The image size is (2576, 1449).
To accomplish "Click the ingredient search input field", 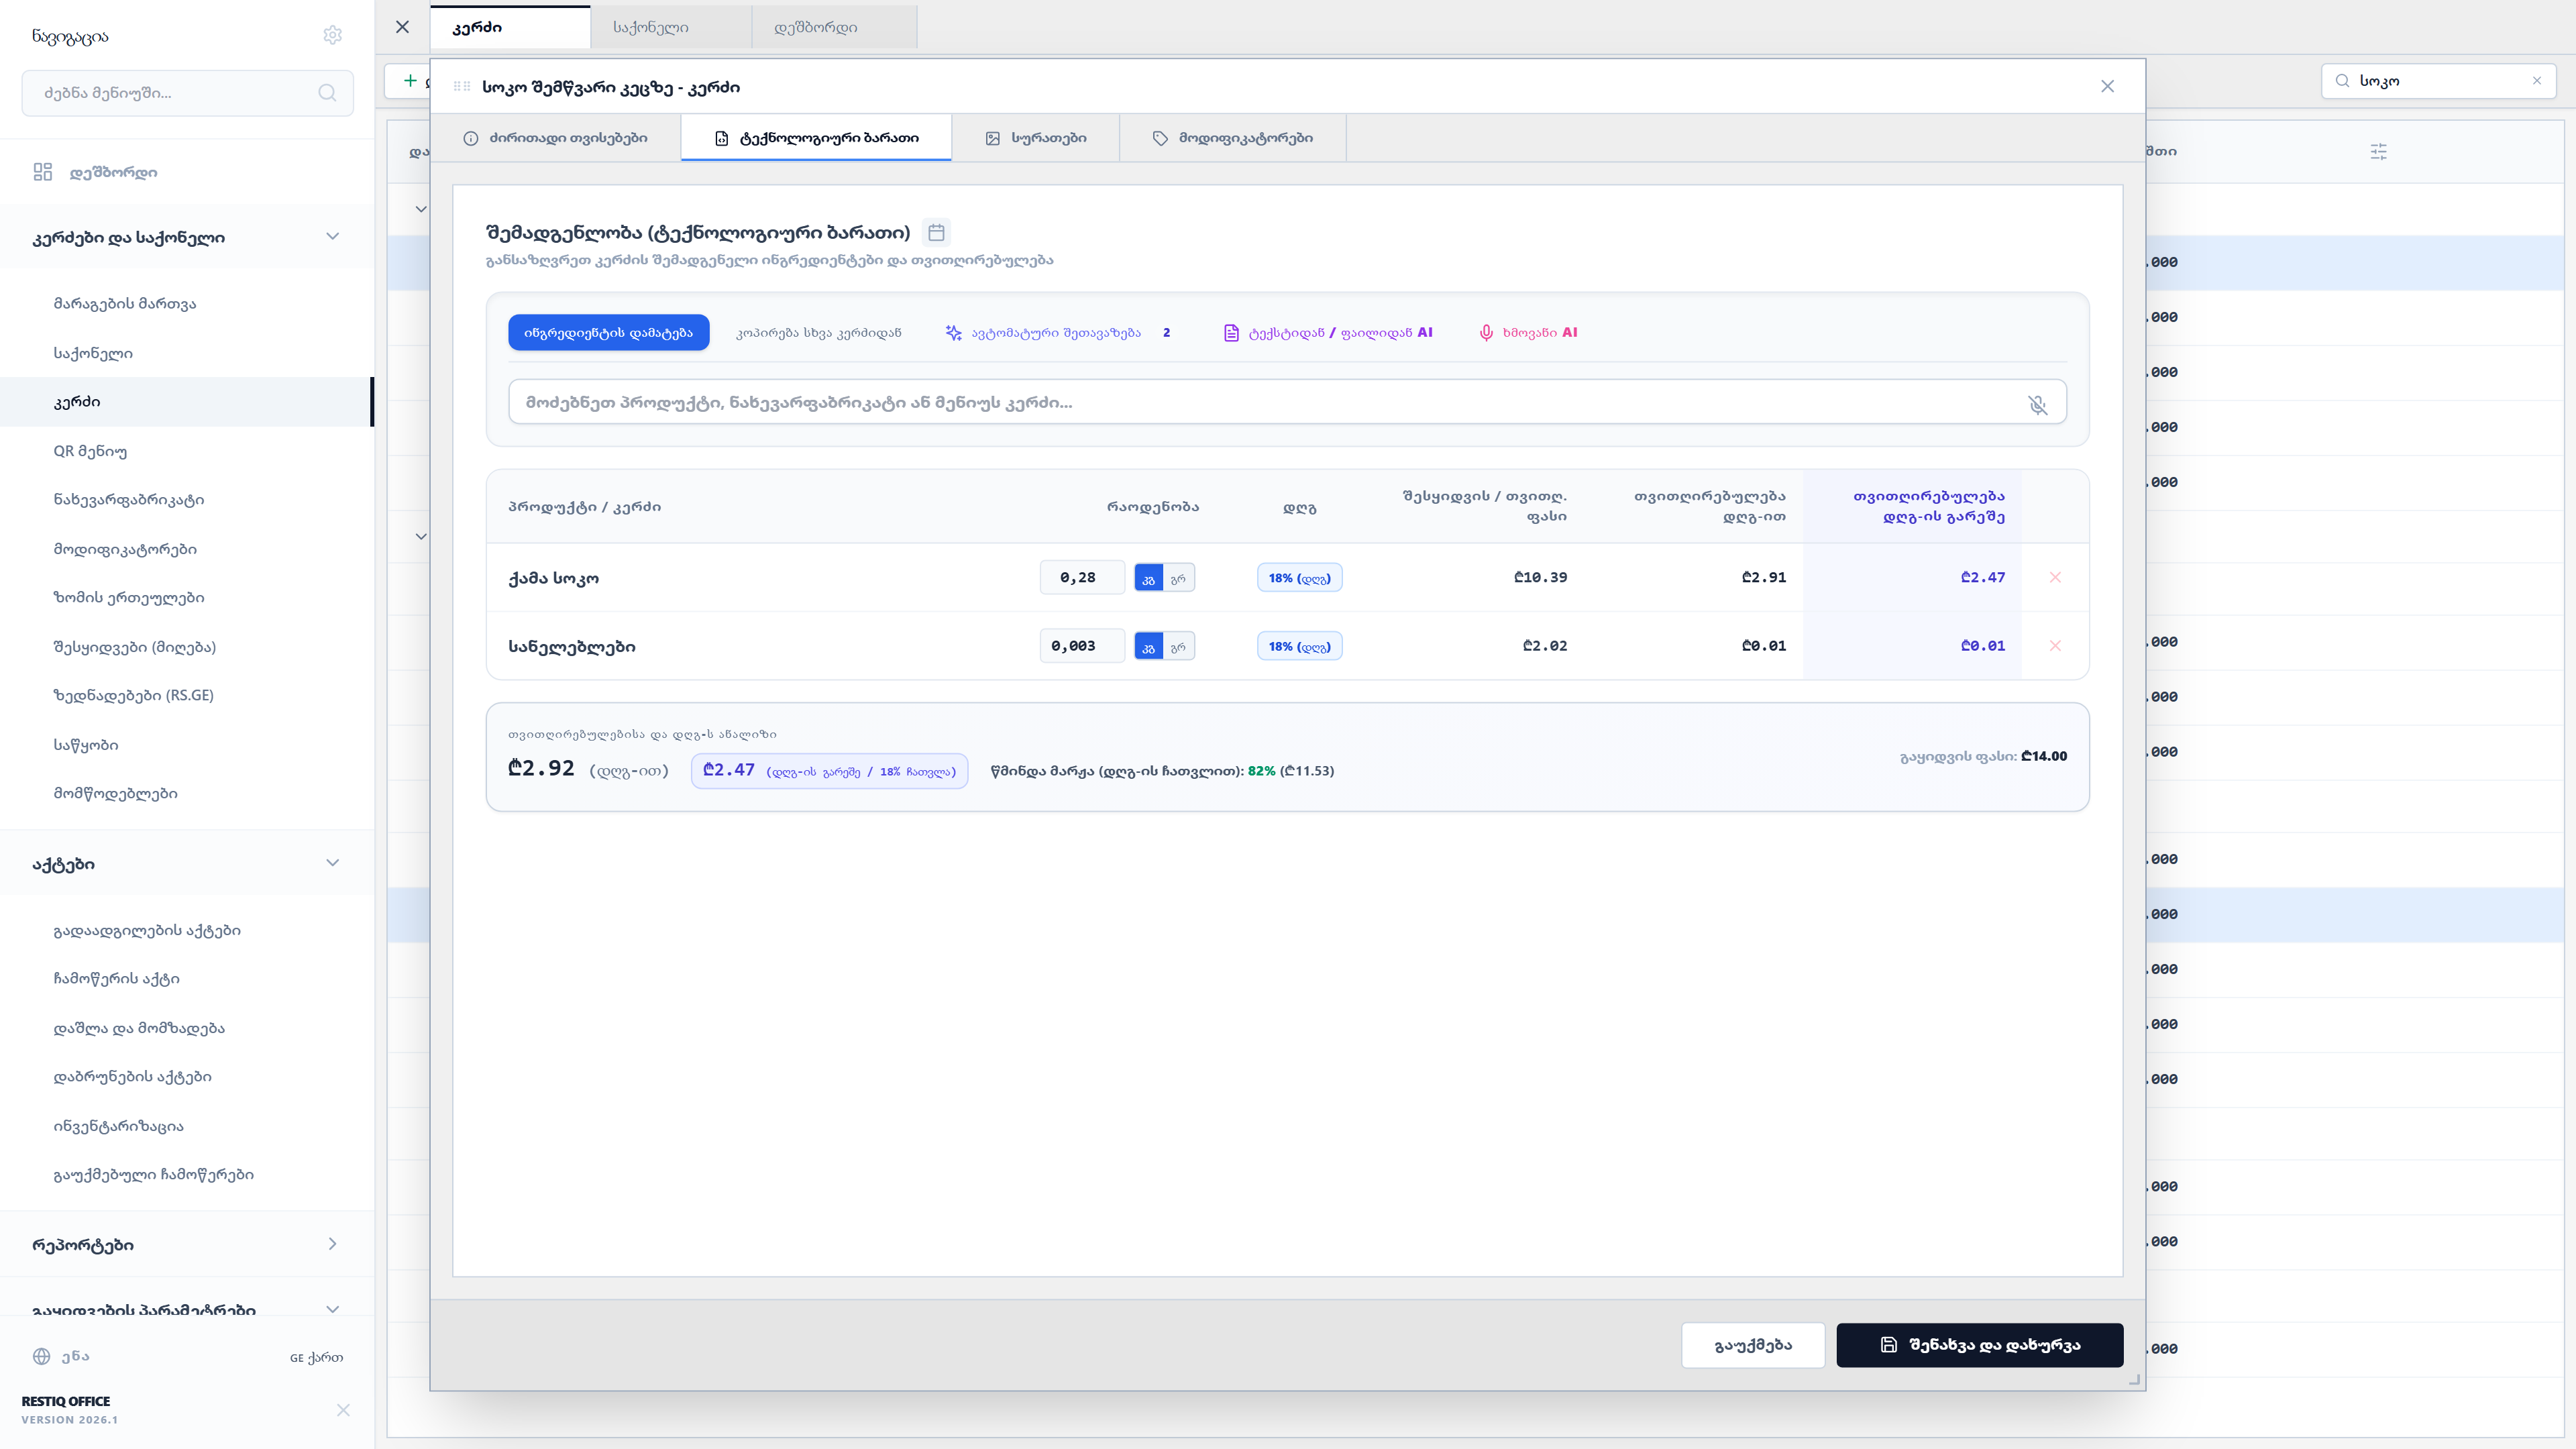I will pos(1287,402).
